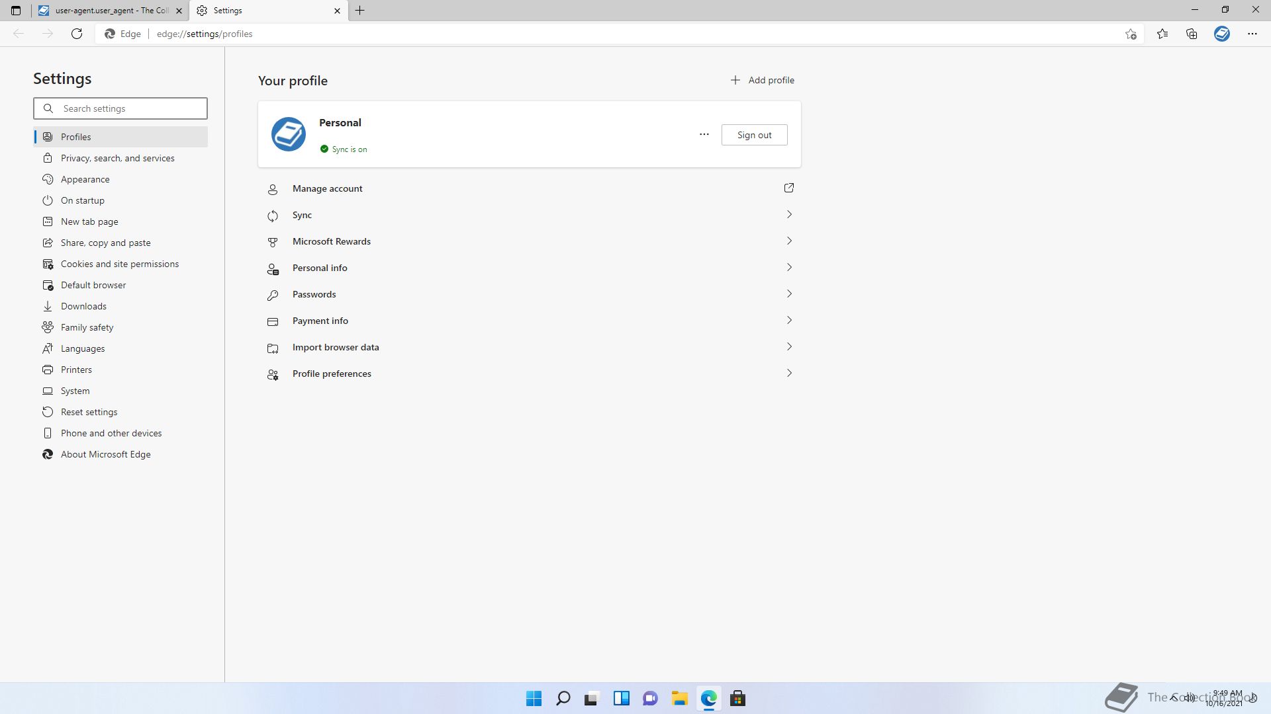Open the Collections icon in toolbar
The height and width of the screenshot is (714, 1271).
1192,34
